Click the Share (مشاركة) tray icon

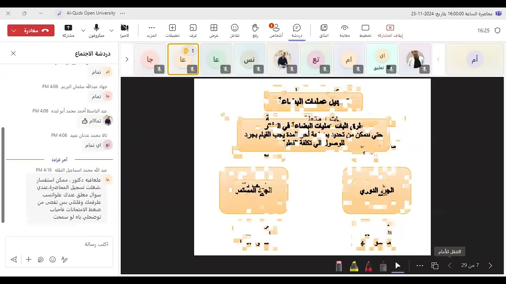coord(68,30)
